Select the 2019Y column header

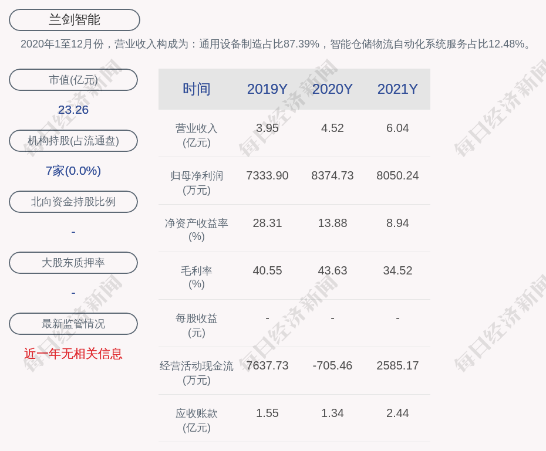[267, 89]
